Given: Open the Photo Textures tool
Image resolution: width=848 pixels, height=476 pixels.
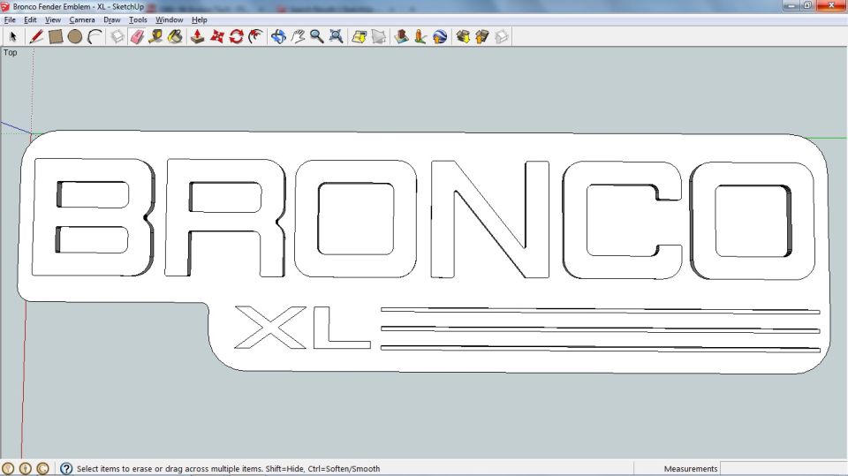Looking at the screenshot, I should pos(420,37).
